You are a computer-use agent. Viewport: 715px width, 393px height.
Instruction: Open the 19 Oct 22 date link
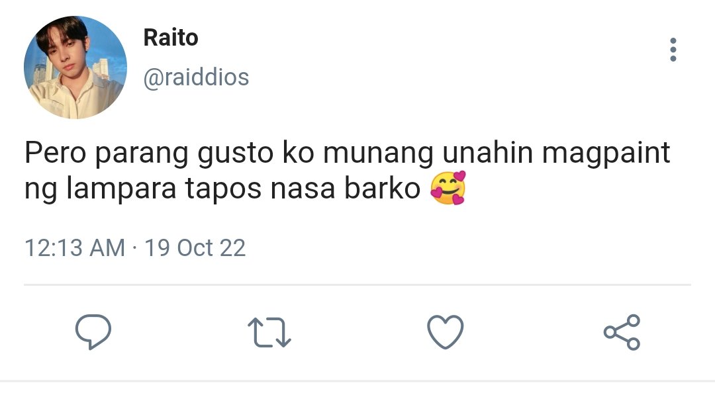(195, 248)
